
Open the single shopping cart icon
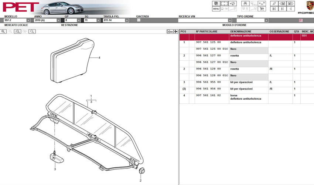262,9
